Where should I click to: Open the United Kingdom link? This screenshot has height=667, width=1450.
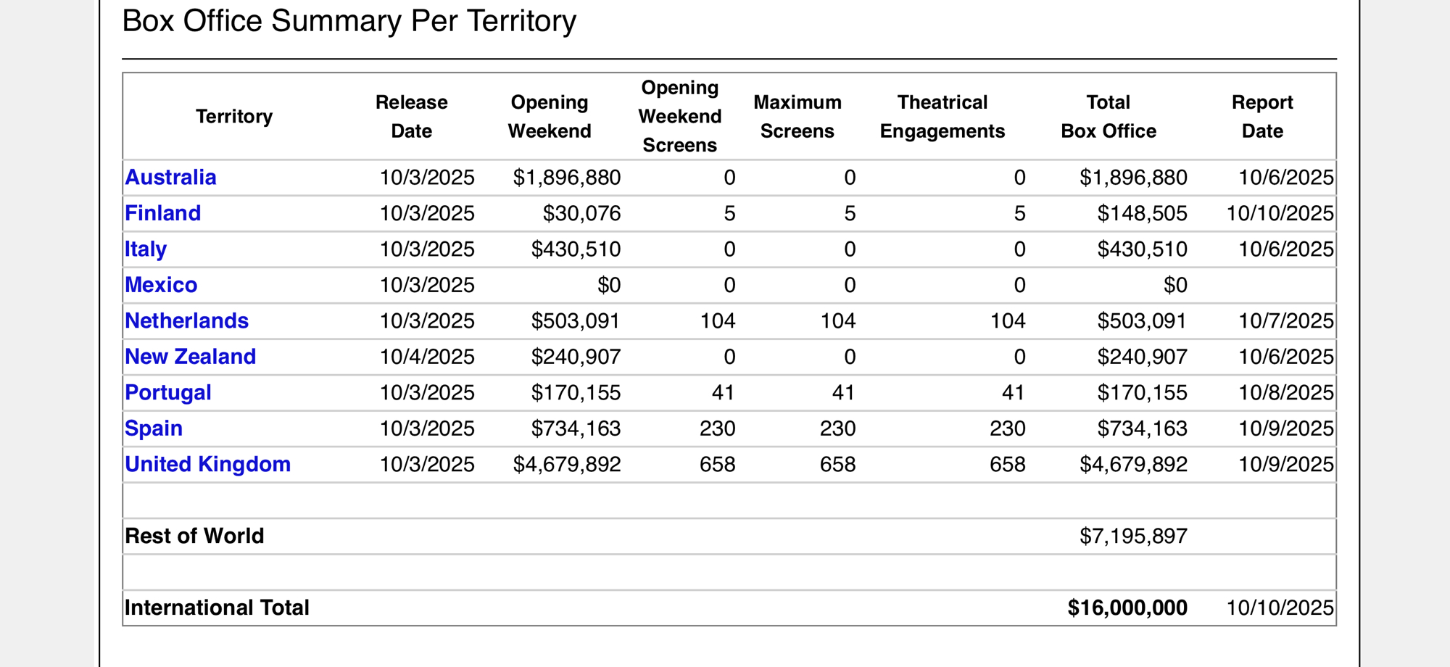[207, 464]
